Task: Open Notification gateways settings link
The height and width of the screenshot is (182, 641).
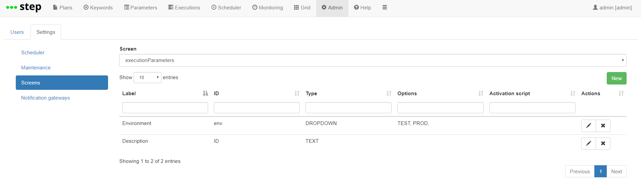Action: pyautogui.click(x=46, y=98)
